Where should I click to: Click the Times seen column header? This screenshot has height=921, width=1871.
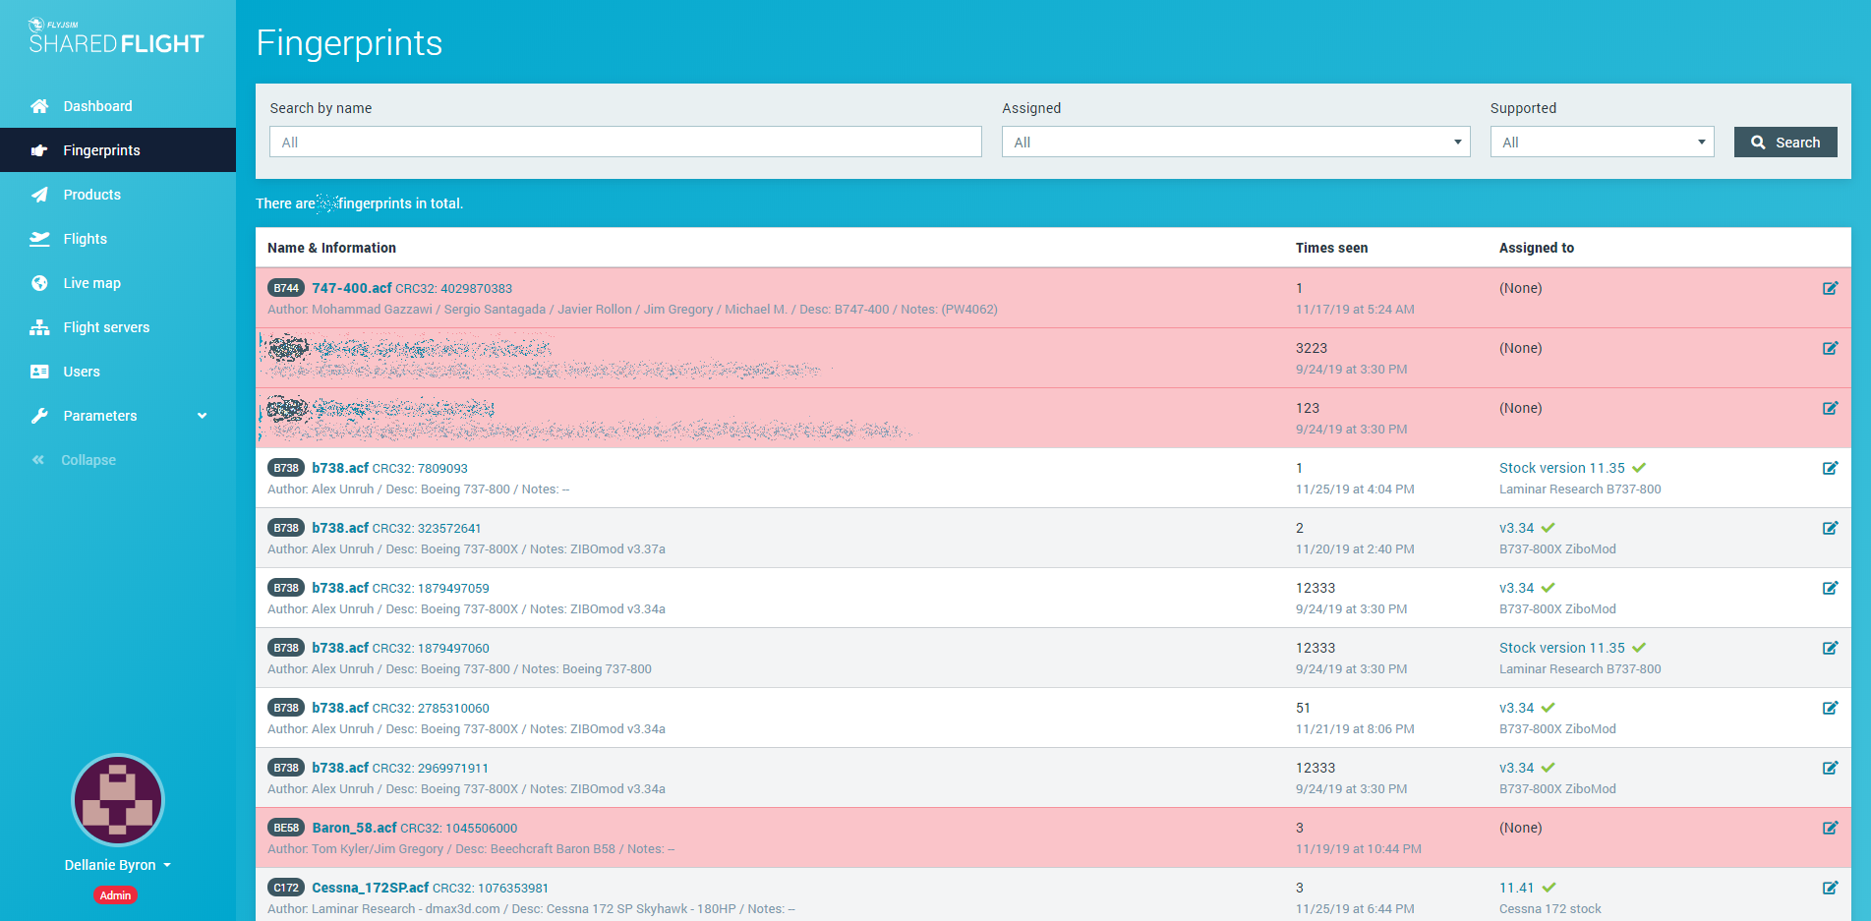point(1331,248)
